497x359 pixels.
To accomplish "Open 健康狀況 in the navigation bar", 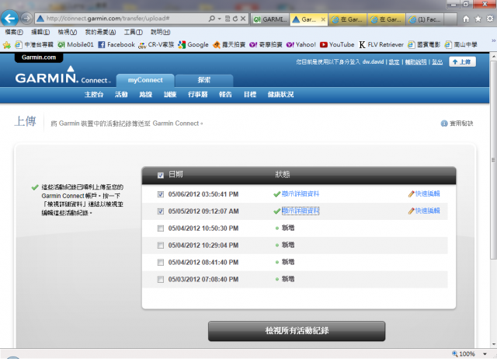I will pyautogui.click(x=281, y=95).
